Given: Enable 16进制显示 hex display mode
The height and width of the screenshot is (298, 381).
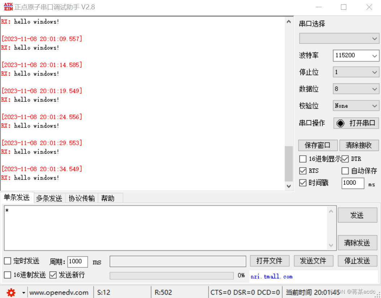Looking at the screenshot, I should tap(303, 159).
